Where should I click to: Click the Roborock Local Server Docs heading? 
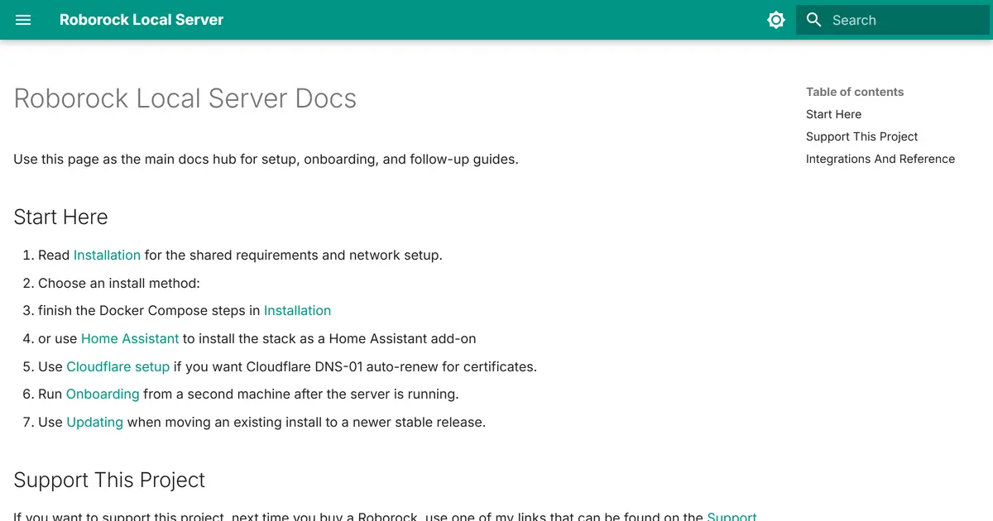185,98
